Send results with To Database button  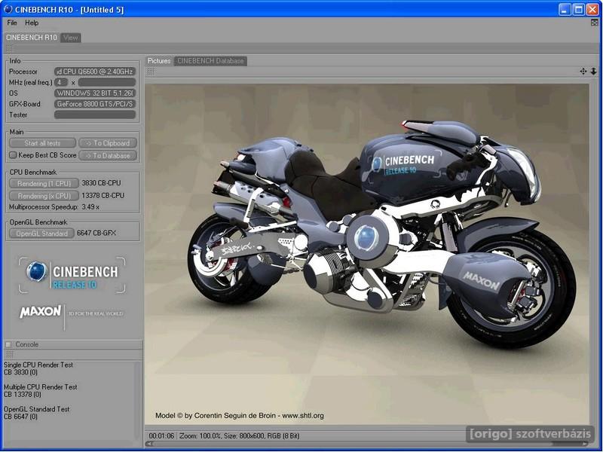pos(108,156)
